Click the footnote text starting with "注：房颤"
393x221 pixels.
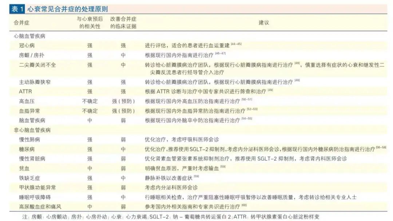170,217
